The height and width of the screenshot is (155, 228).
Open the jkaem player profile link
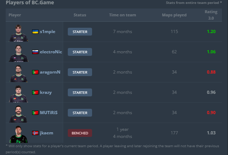tap(46, 133)
